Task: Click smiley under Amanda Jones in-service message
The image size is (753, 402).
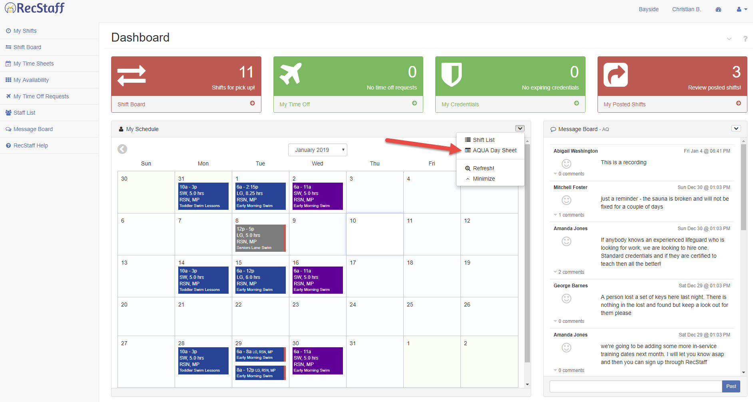Action: 566,347
